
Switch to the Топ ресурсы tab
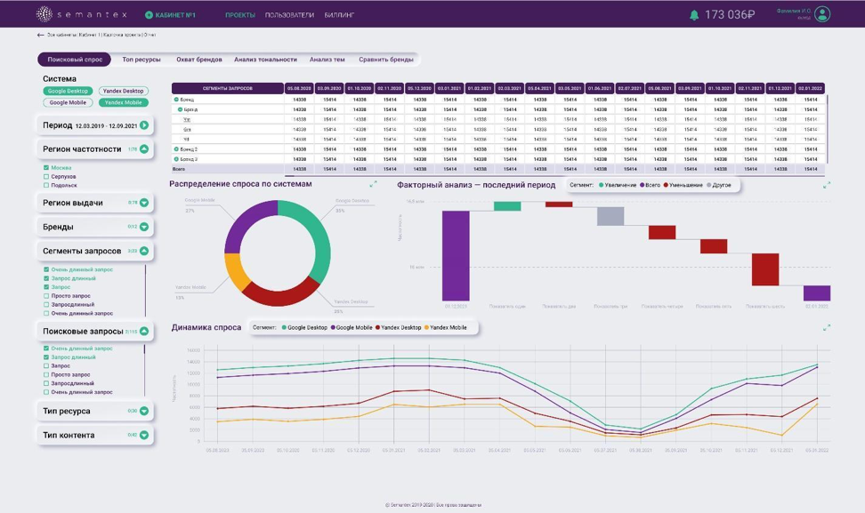click(141, 60)
